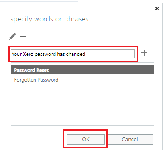Edit the highlighted Password Reset phrase via pencil

12,37
